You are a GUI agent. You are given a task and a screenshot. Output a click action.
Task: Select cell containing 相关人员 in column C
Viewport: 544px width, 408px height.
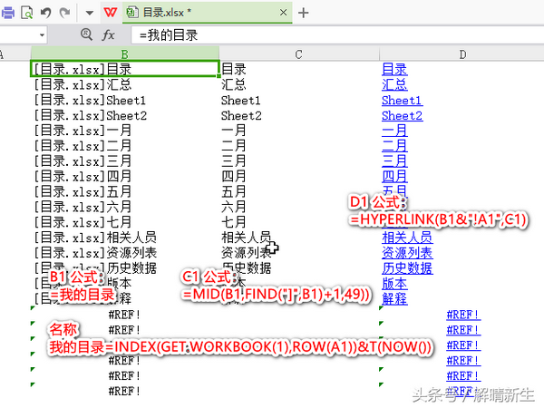[246, 237]
